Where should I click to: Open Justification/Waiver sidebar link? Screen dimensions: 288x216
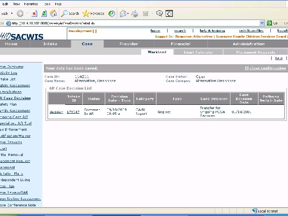pyautogui.click(x=15, y=136)
